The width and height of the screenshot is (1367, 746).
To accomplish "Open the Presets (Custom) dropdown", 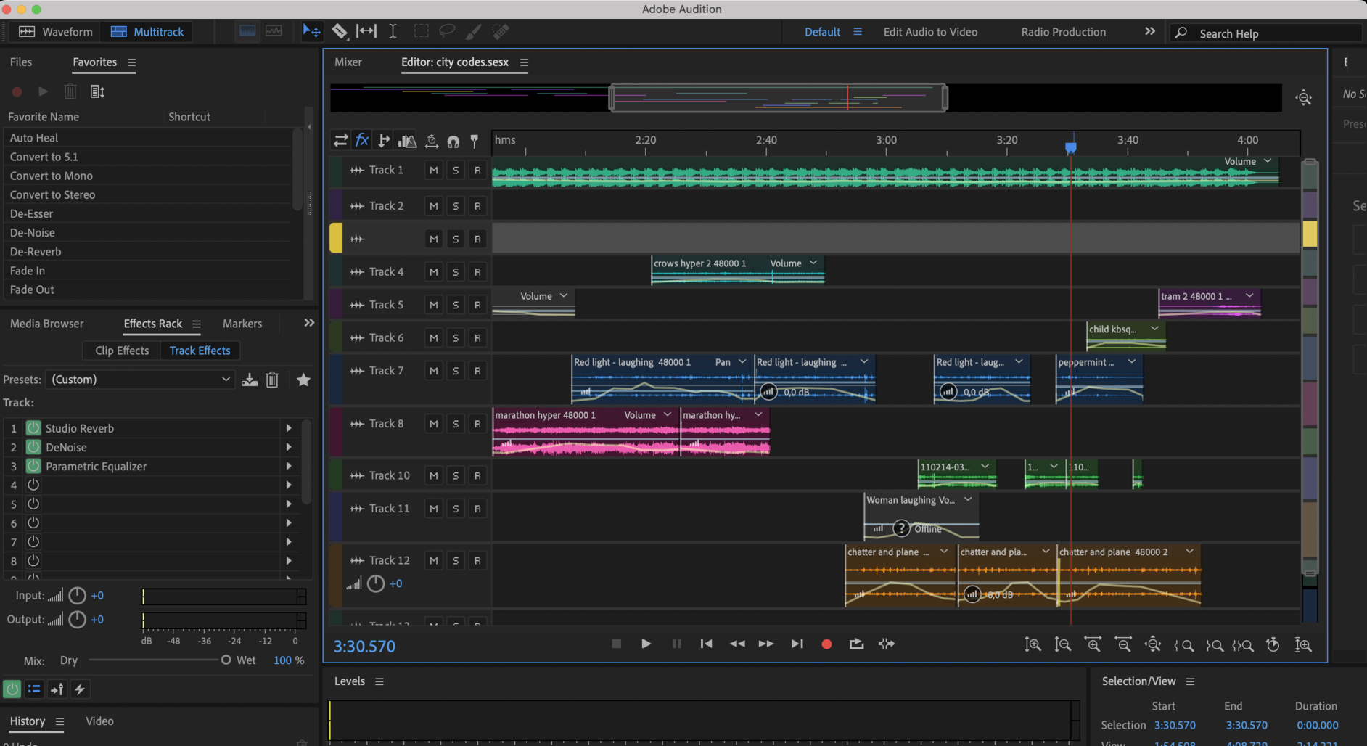I will coord(140,380).
